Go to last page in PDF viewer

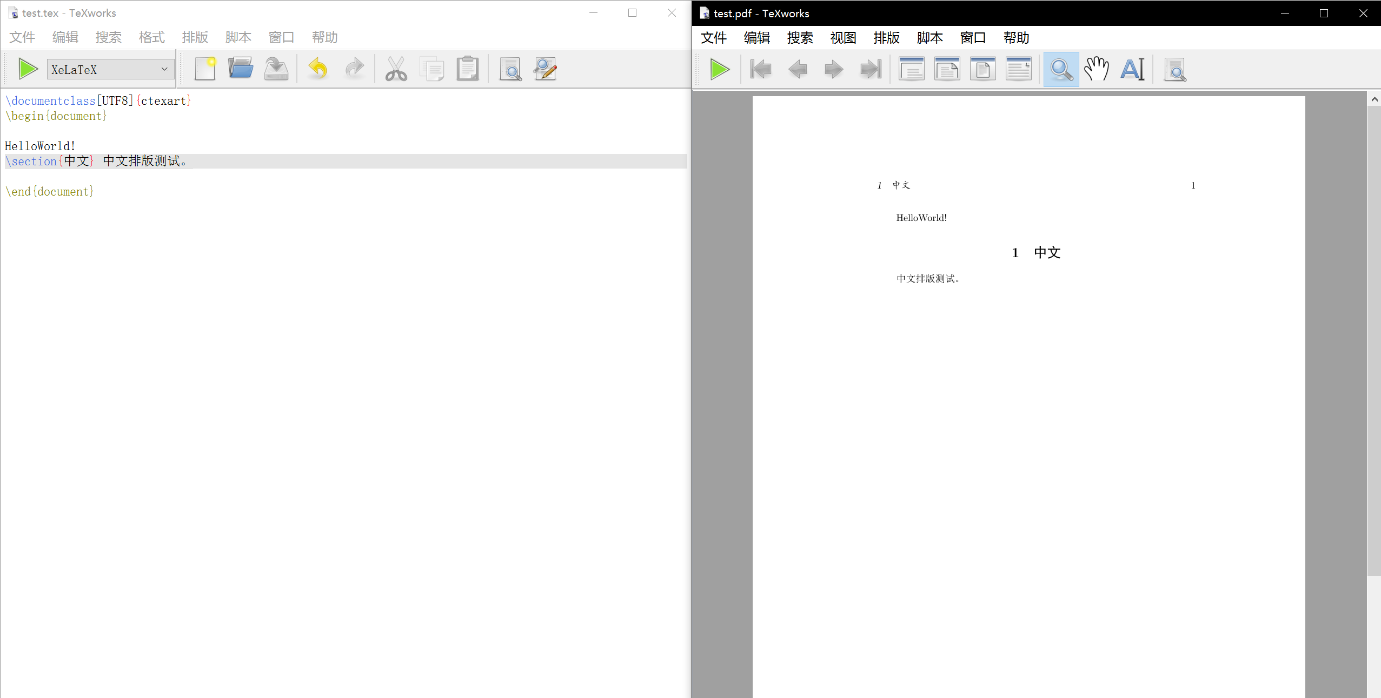(870, 69)
